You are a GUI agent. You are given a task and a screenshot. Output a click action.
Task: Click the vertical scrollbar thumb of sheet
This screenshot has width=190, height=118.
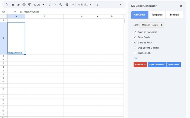tap(124, 21)
